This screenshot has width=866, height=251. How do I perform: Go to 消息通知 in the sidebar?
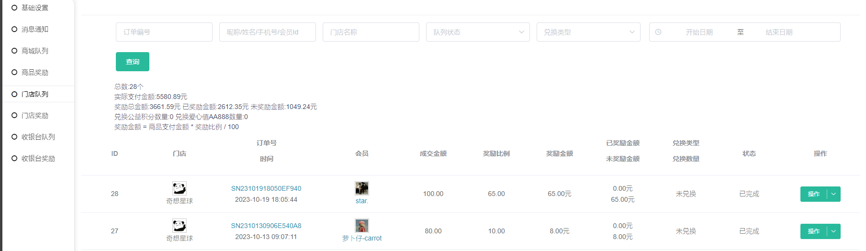click(35, 29)
